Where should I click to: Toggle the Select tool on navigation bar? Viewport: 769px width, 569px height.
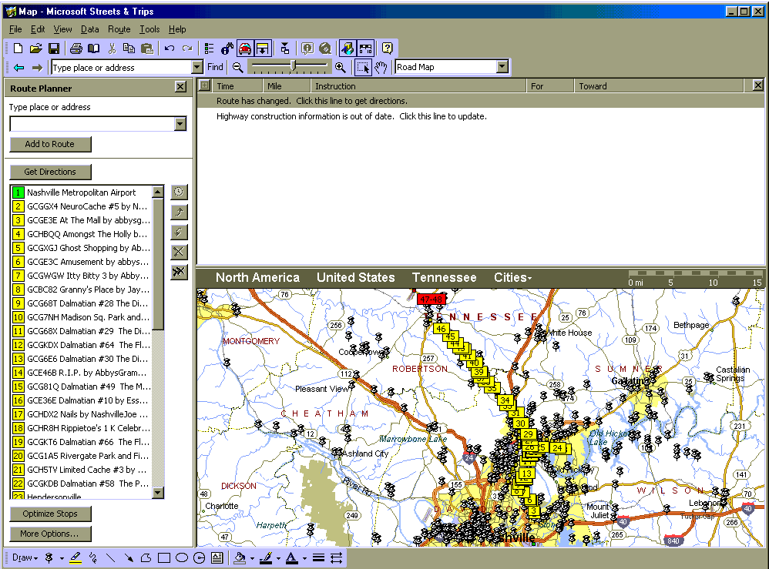click(x=363, y=67)
